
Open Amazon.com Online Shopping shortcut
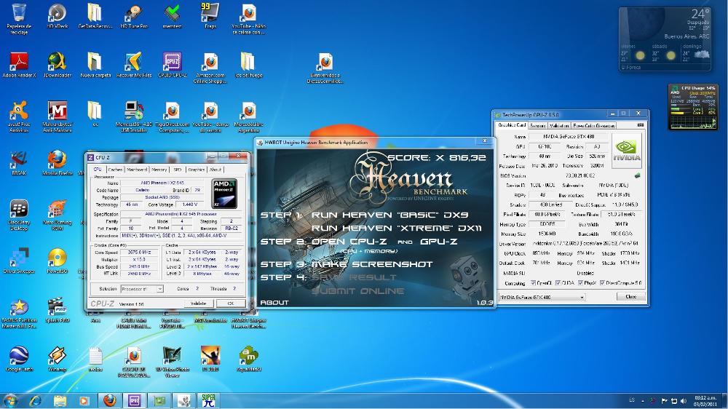(210, 68)
